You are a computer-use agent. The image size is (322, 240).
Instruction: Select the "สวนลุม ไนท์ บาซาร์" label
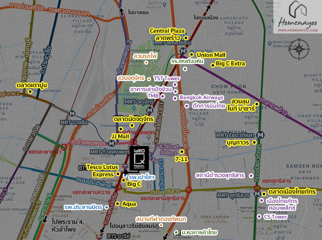[x=241, y=105]
